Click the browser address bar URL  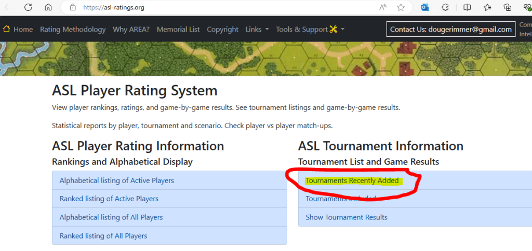point(125,8)
